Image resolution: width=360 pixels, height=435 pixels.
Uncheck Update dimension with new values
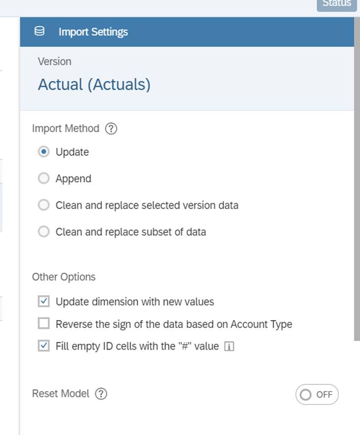coord(44,301)
